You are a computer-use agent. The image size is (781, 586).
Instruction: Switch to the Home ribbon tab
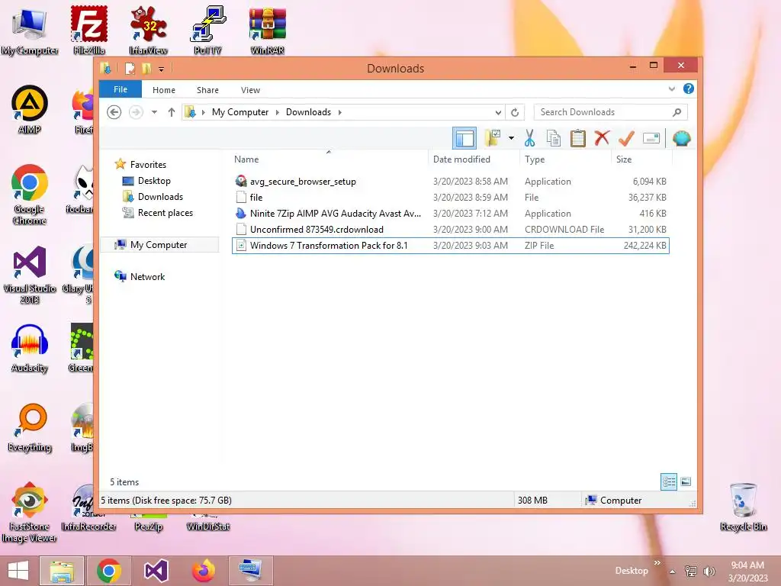[x=164, y=90]
